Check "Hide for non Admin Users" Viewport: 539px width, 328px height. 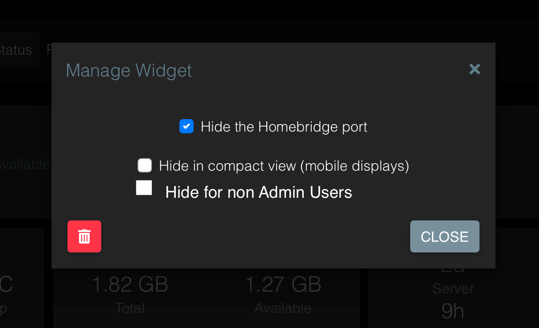click(x=143, y=188)
